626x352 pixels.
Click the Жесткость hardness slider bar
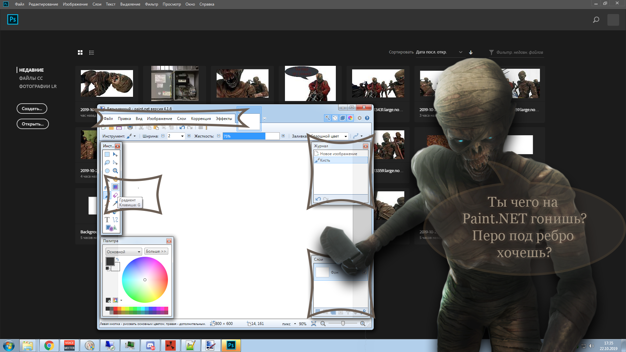click(251, 136)
